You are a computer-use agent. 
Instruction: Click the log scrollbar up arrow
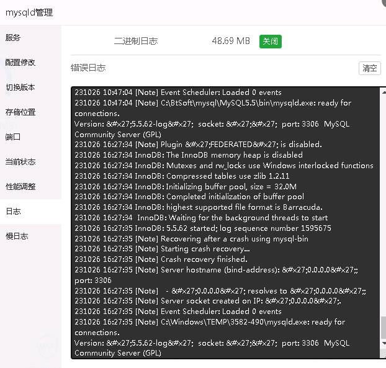(384, 92)
